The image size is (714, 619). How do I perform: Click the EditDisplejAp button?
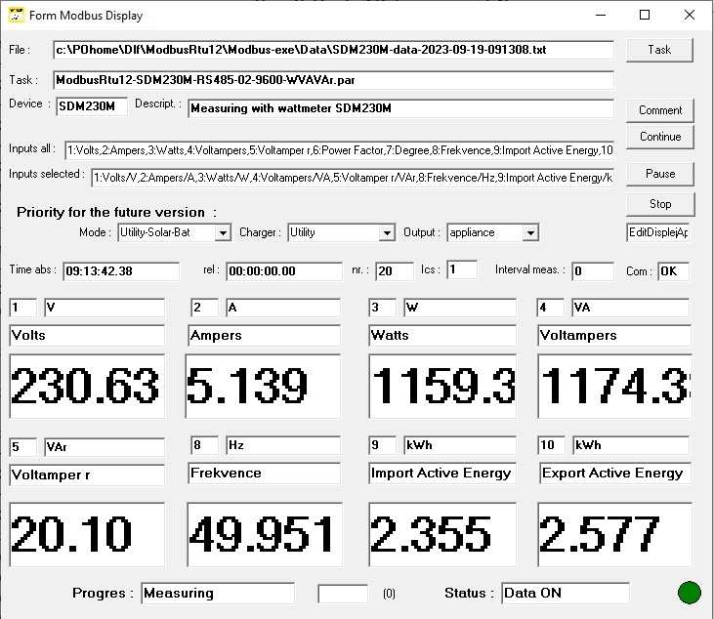point(658,232)
